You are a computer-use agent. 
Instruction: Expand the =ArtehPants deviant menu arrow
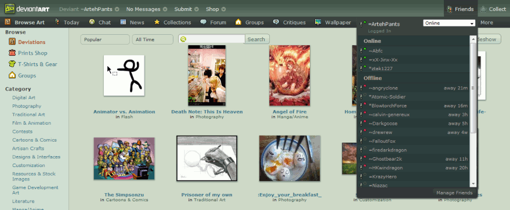click(x=117, y=9)
